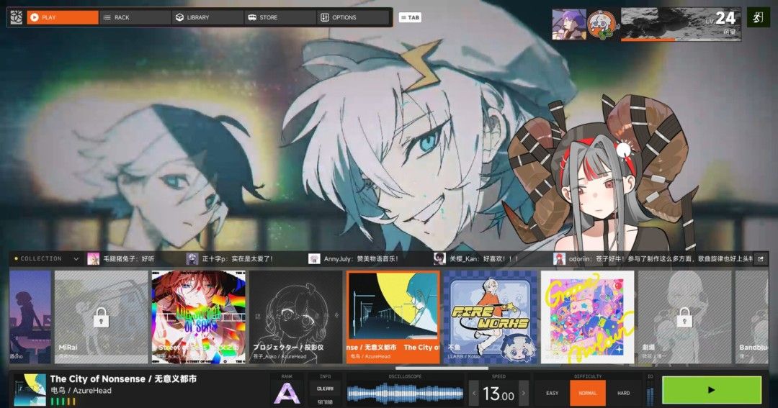Decrease speed with left arrow
This screenshot has height=408, width=778.
click(474, 393)
